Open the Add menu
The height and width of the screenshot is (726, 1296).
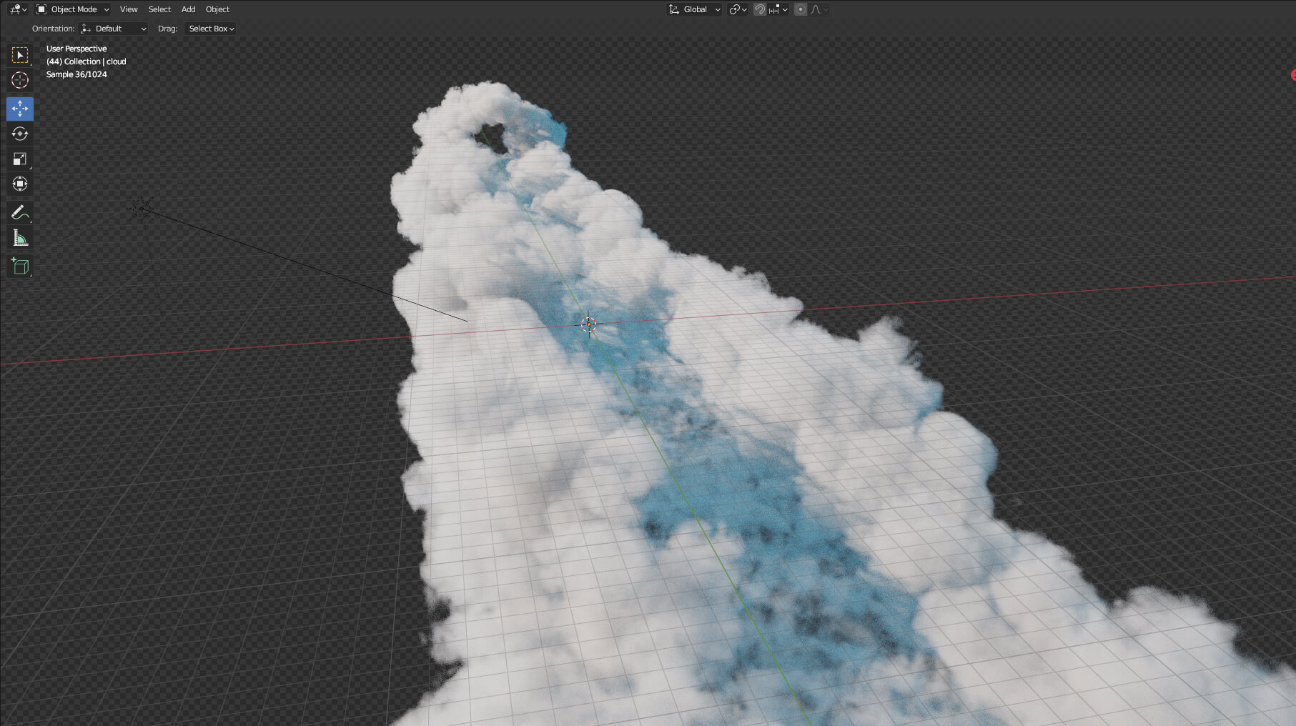(x=188, y=9)
